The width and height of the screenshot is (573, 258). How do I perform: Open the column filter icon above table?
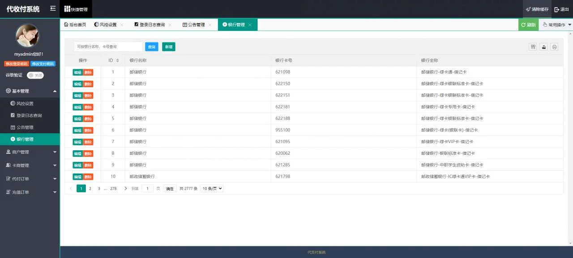pyautogui.click(x=533, y=47)
